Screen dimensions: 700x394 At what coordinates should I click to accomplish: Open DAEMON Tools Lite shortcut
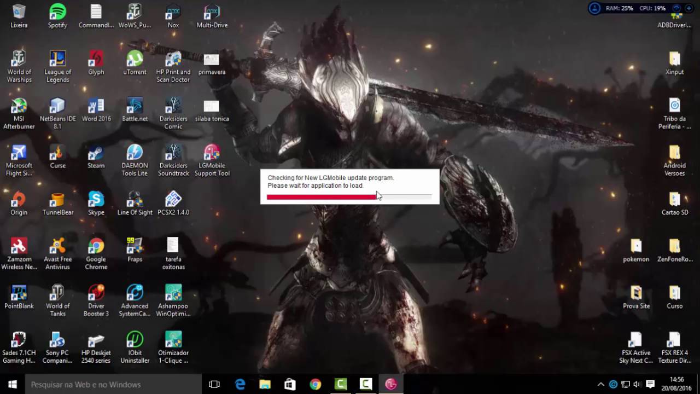click(135, 160)
